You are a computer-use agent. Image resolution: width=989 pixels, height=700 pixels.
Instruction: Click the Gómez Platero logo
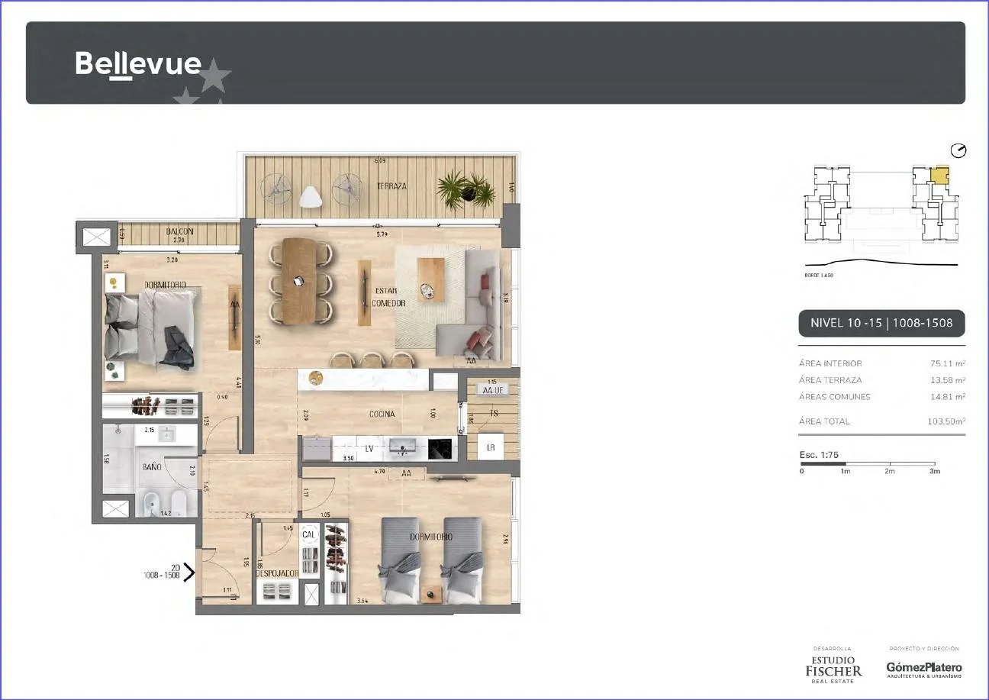click(x=924, y=669)
